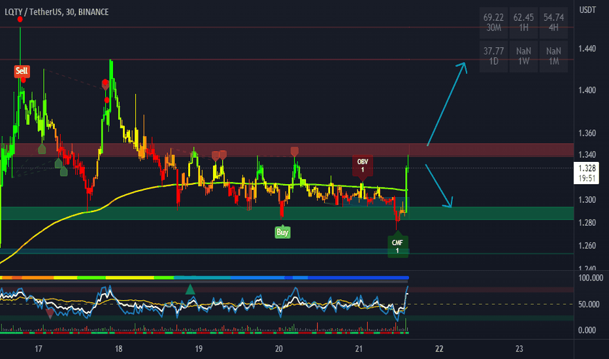Click the USDT currency label
Screen dimensions: 609x359
point(587,10)
